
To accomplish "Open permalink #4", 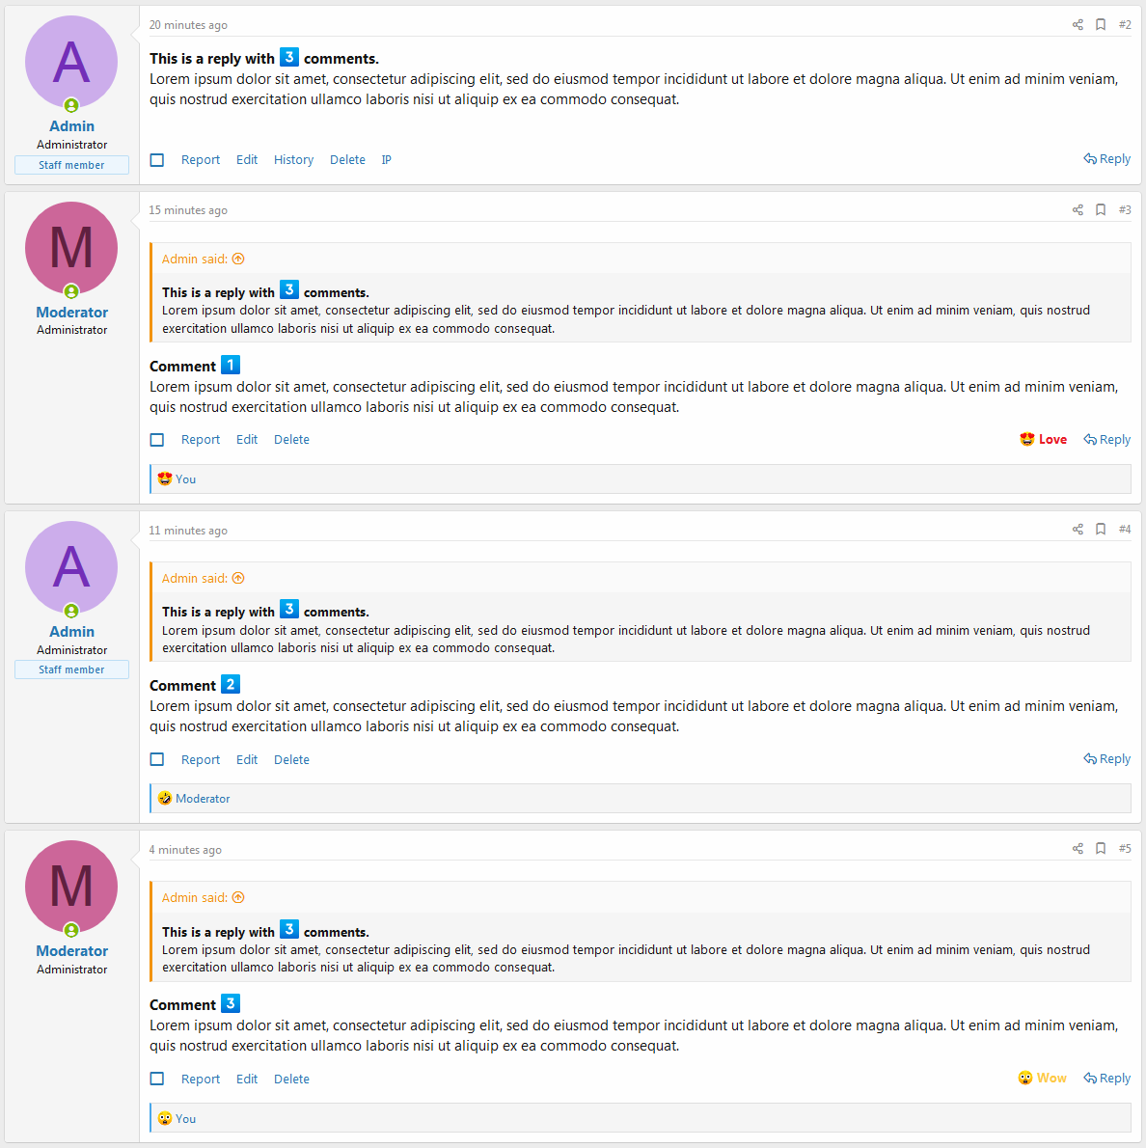I will pyautogui.click(x=1125, y=530).
